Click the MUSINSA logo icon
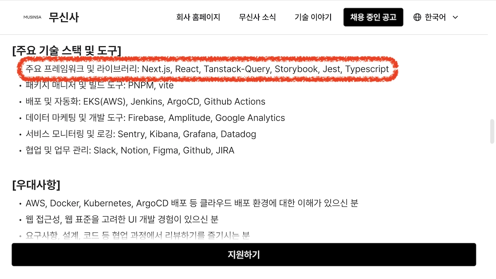 [x=32, y=17]
